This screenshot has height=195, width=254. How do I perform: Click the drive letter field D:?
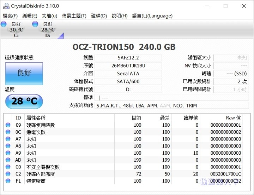(x=128, y=90)
